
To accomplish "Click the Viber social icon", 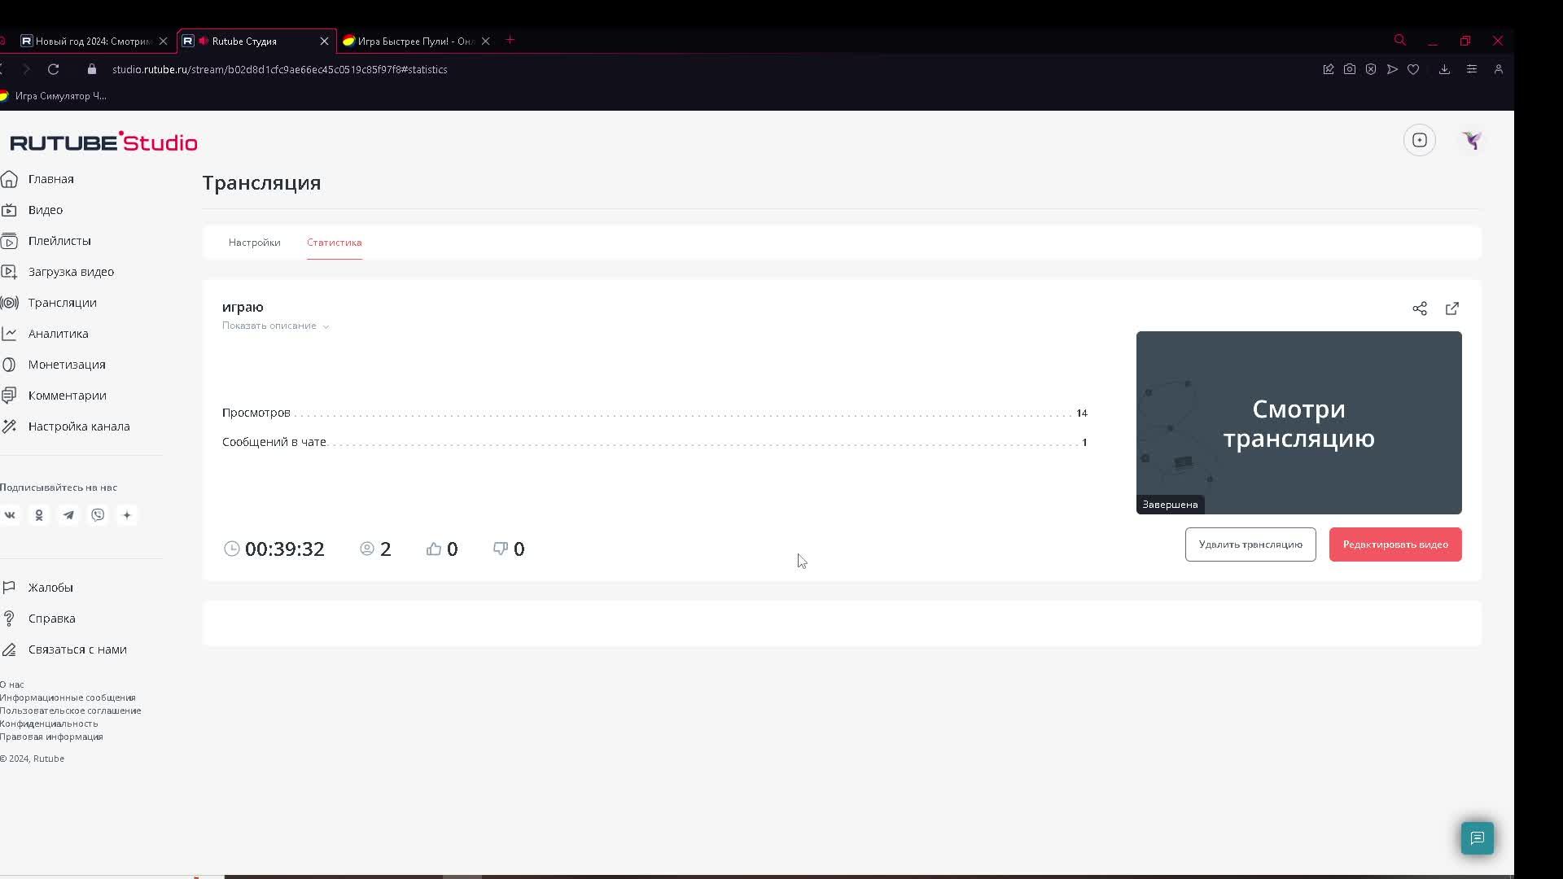I will (x=98, y=515).
